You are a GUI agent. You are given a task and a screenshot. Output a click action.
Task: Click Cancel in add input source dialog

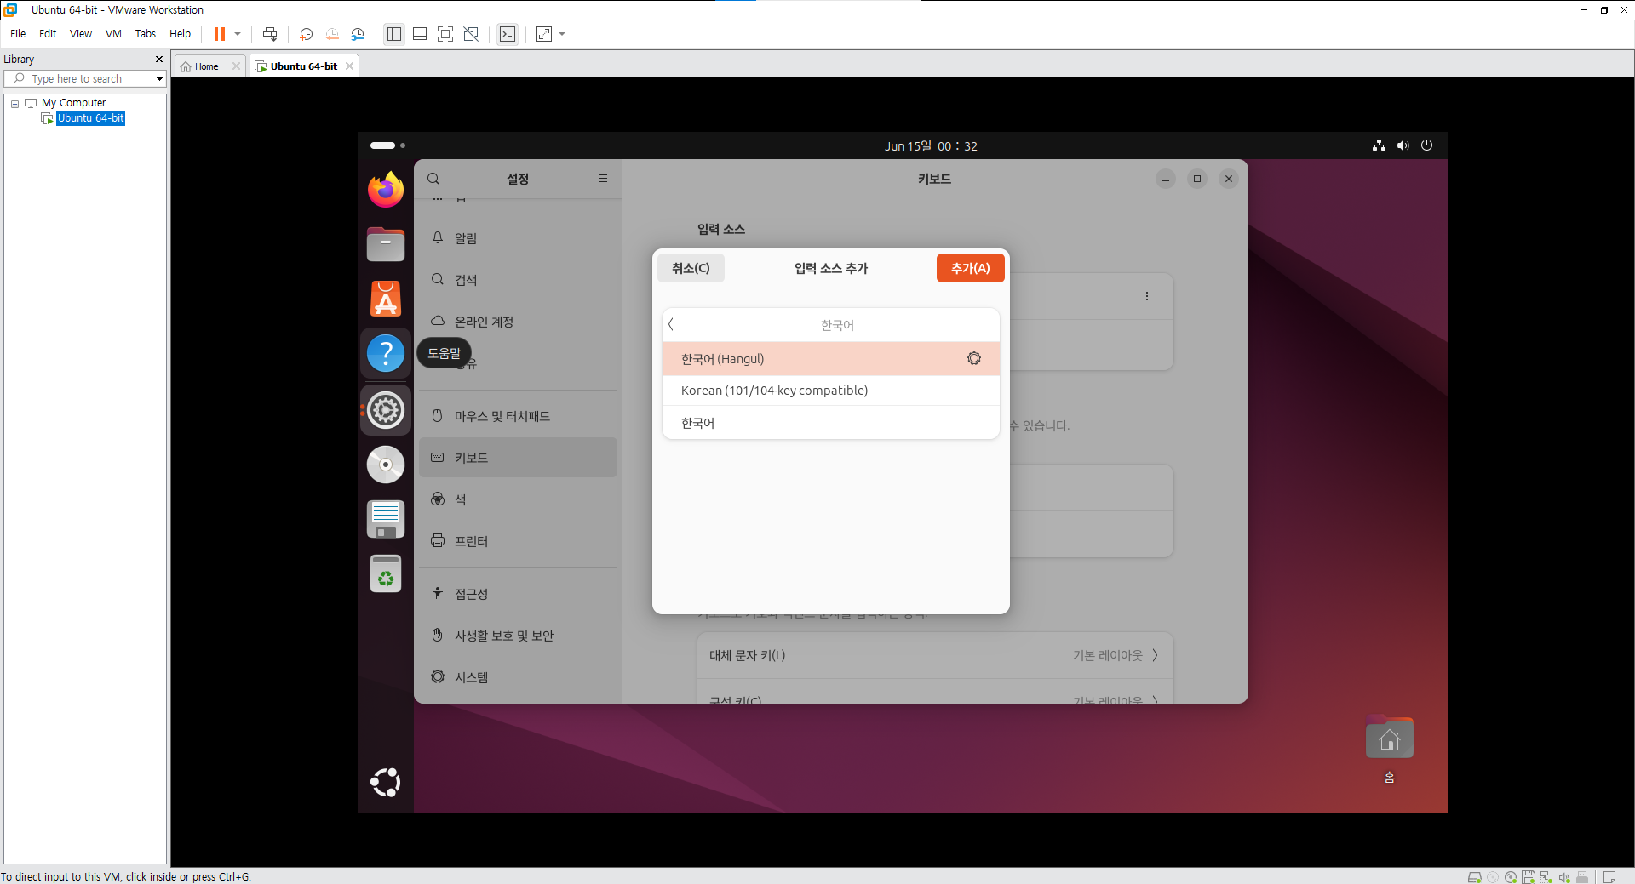pyautogui.click(x=691, y=268)
